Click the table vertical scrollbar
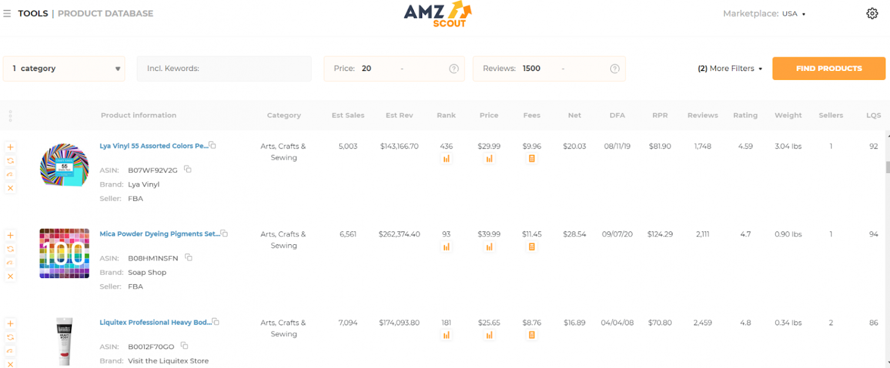The width and height of the screenshot is (890, 368). coord(888,167)
